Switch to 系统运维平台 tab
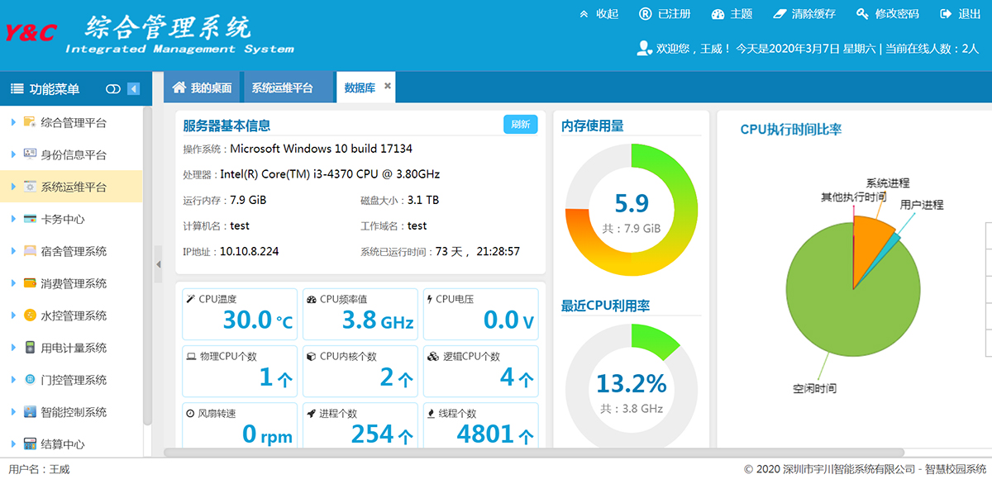Screen dimensions: 992x479 pos(282,88)
